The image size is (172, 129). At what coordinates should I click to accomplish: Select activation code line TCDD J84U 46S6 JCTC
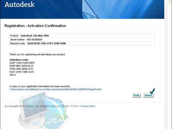tap(21, 69)
